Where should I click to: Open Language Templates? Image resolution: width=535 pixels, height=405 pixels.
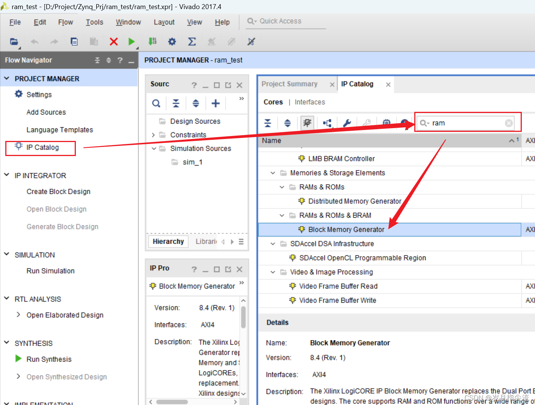60,130
